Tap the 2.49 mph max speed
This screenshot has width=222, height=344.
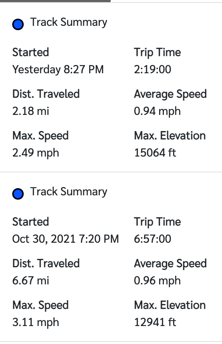tap(36, 153)
